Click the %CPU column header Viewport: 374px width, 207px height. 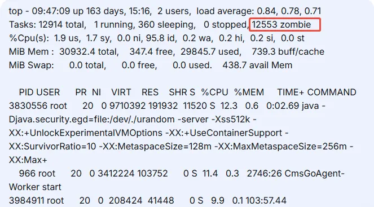[x=214, y=93]
